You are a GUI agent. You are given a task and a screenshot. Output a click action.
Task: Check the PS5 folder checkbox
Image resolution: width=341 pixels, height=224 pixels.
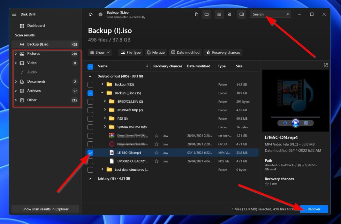[90, 119]
